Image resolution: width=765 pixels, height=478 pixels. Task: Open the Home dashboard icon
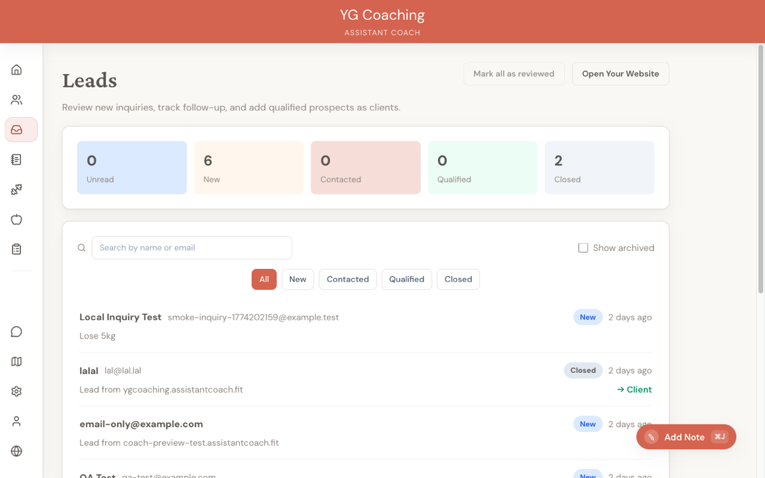[x=16, y=69]
